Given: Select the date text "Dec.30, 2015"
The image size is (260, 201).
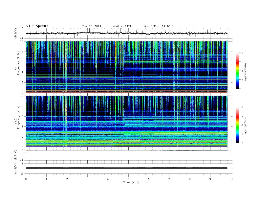Looking at the screenshot, I should pos(92,26).
